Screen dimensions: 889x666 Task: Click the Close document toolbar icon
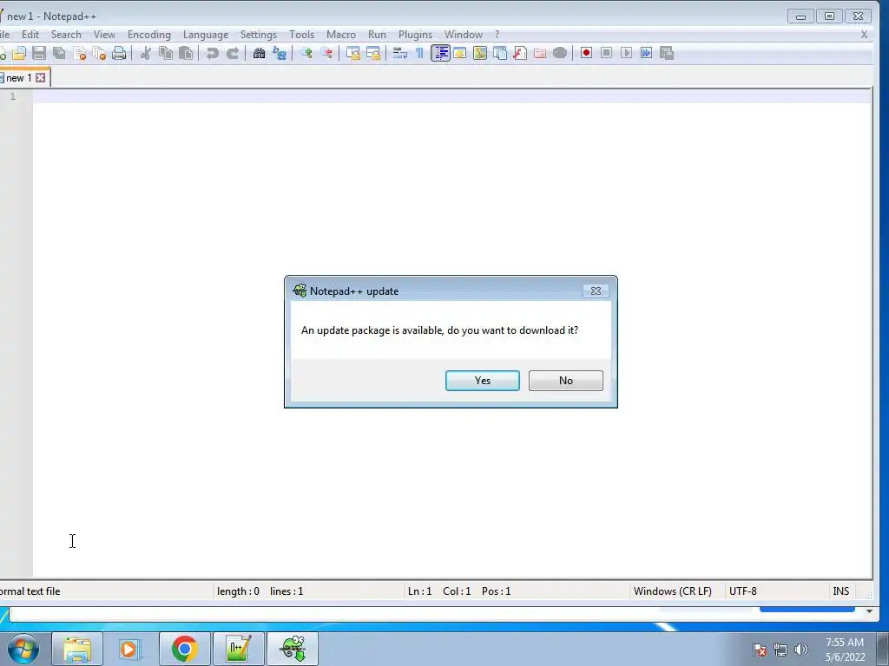coord(79,53)
